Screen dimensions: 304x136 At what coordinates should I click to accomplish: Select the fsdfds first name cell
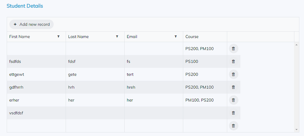(x=37, y=62)
